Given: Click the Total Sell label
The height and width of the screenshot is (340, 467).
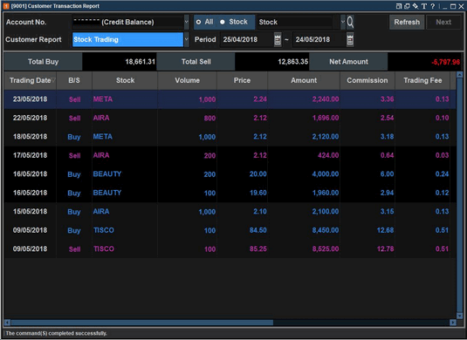Looking at the screenshot, I should (x=196, y=62).
